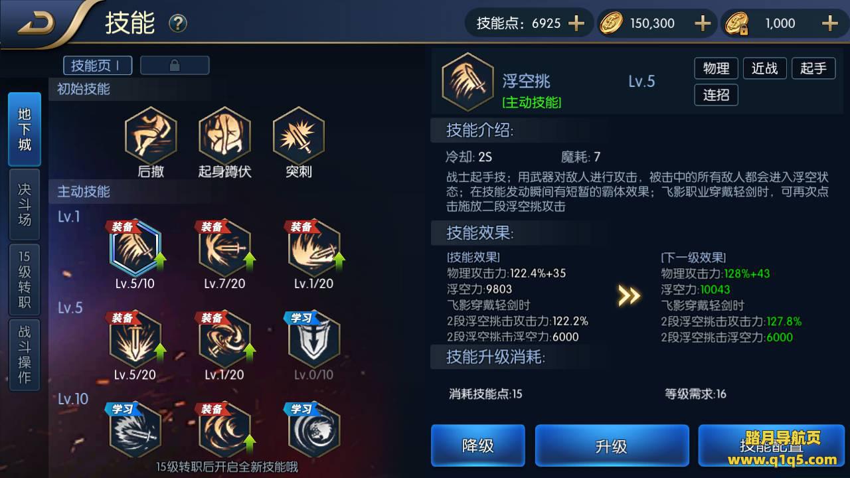Click the 升级 upgrade button
This screenshot has height=478, width=850.
pos(612,445)
